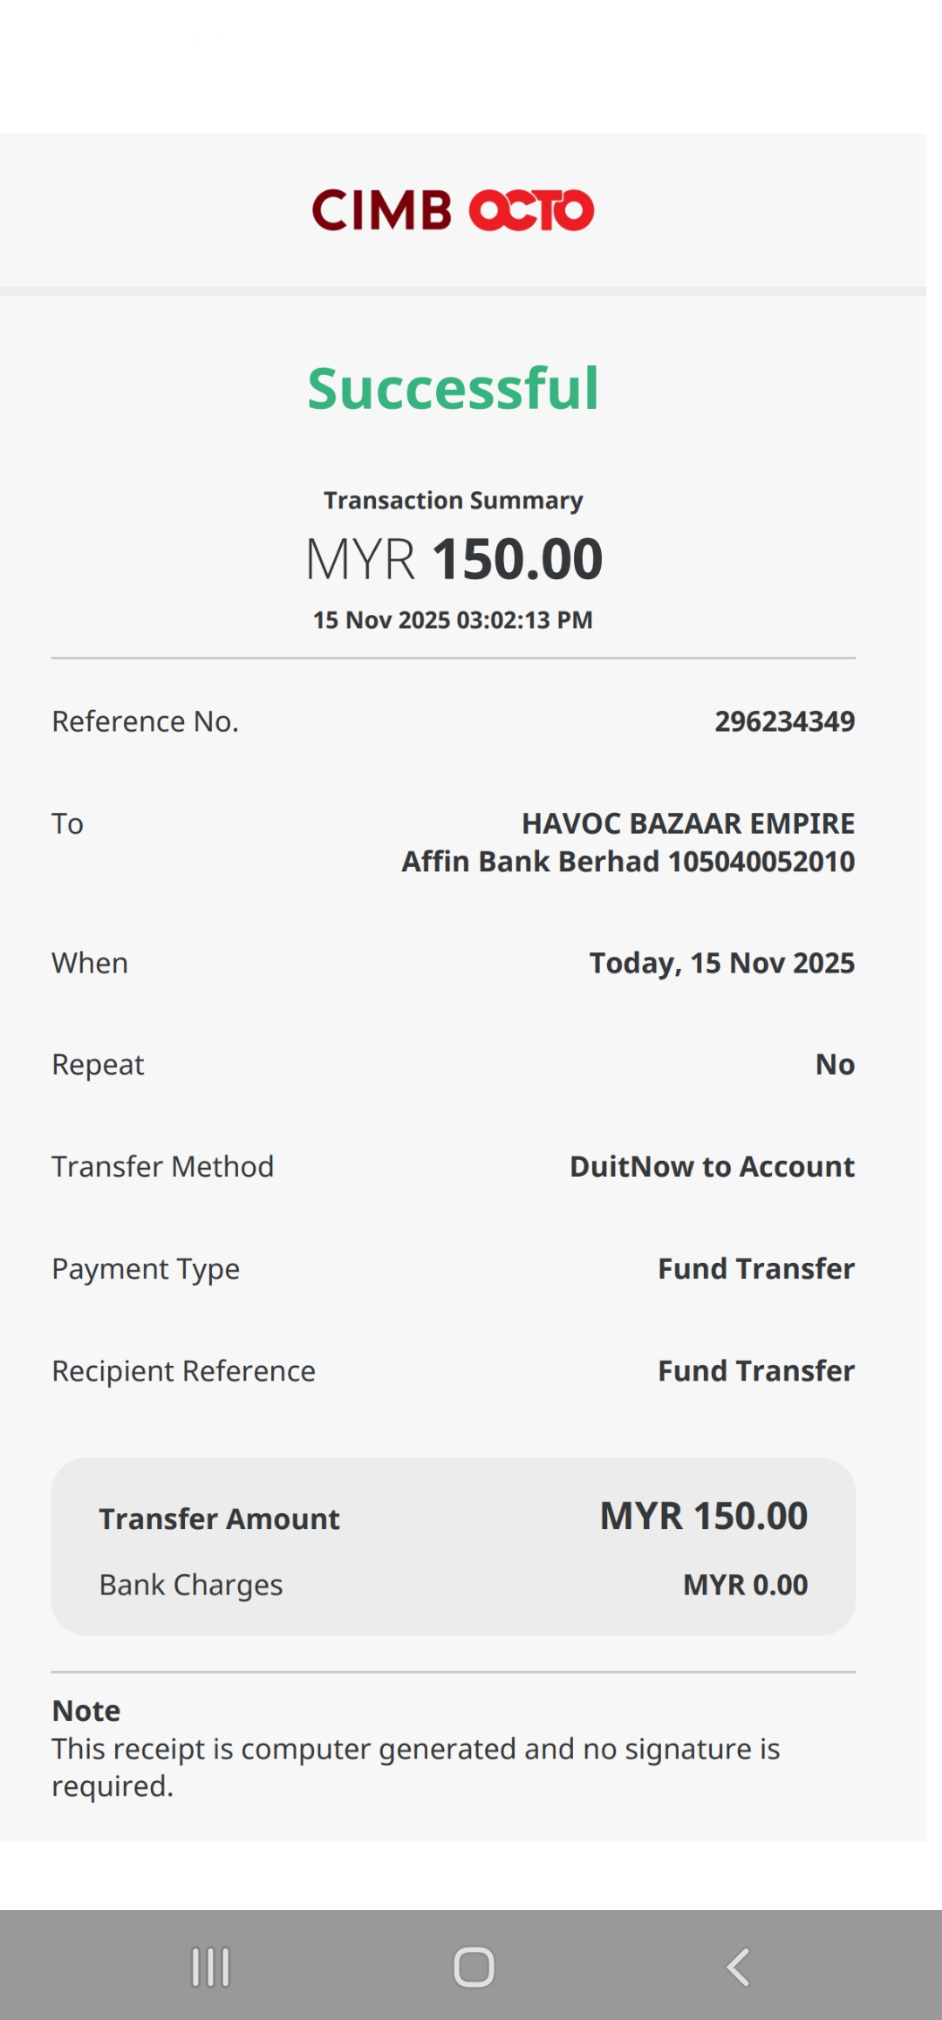
Task: Tap the Transfer Amount MYR 150.00 value
Action: (703, 1517)
